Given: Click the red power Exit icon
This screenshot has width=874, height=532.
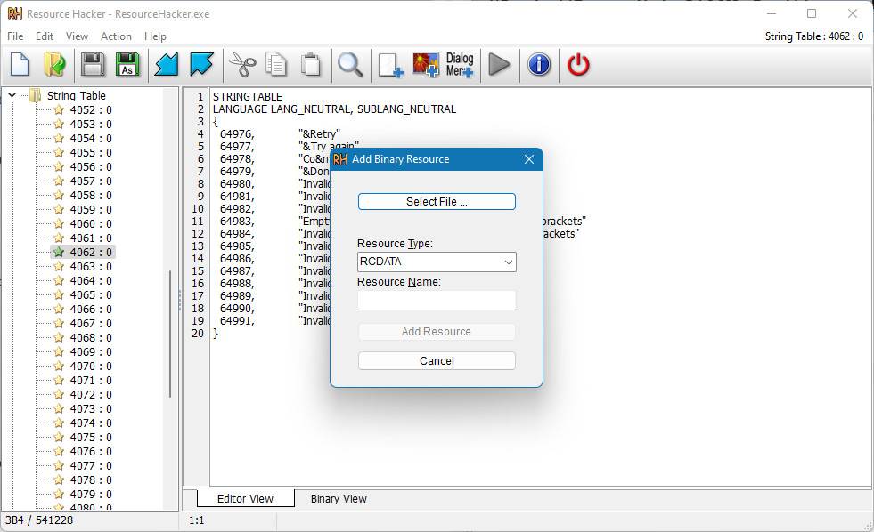Looking at the screenshot, I should tap(578, 65).
